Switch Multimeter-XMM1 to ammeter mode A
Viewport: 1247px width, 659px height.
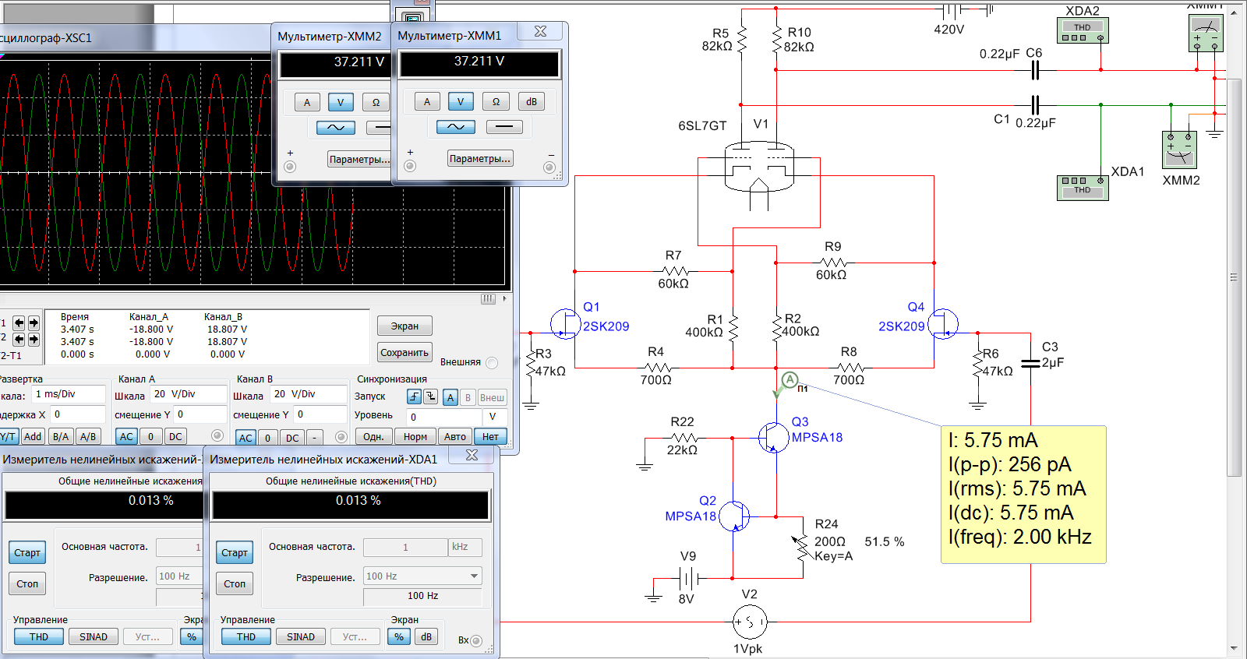point(426,101)
